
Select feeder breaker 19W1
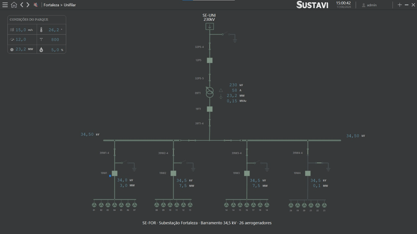114,173
